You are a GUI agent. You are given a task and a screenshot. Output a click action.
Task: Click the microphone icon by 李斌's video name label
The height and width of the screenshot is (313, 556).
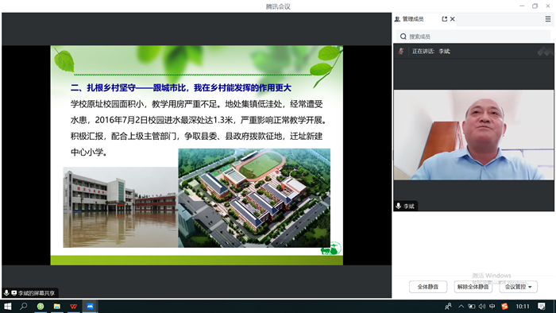[399, 206]
